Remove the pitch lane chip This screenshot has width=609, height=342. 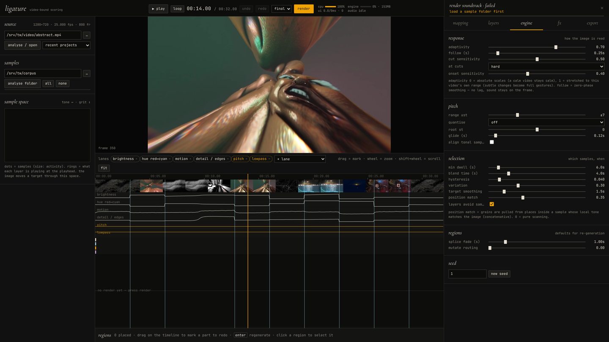[247, 159]
